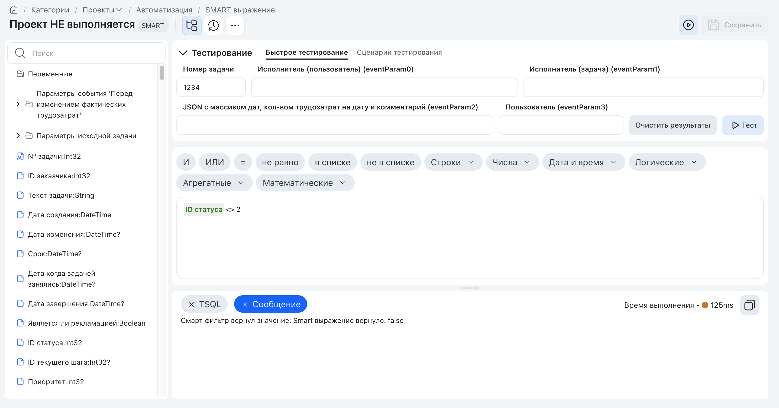Screen dimensions: 779x408
Task: Open the Числа functions dropdown
Action: click(x=512, y=162)
